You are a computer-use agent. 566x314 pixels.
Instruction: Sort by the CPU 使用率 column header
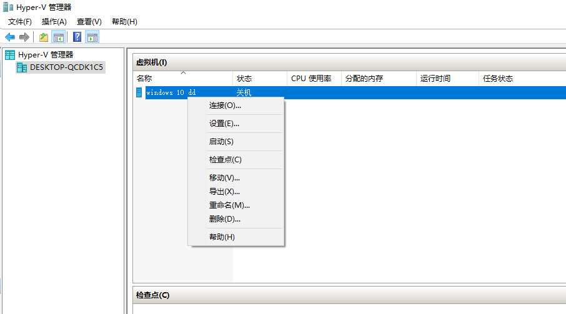(314, 78)
